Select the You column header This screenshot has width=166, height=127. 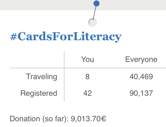click(x=87, y=59)
